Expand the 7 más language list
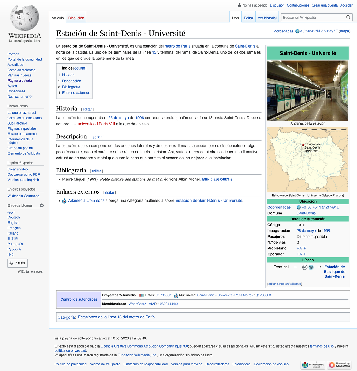 (17, 263)
